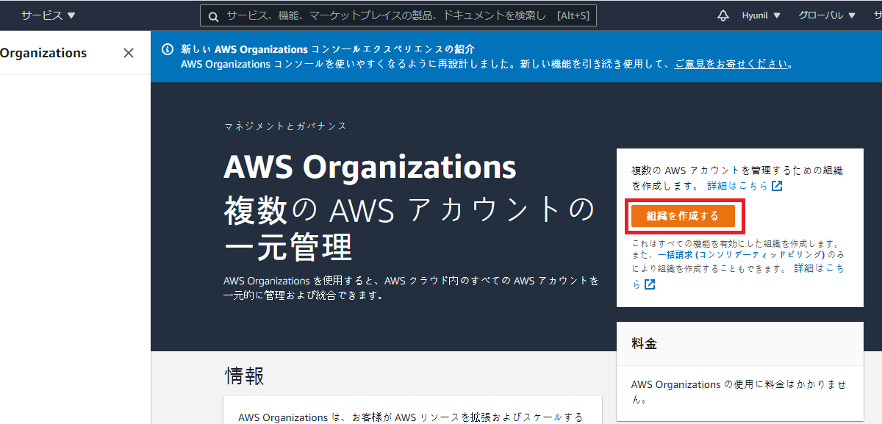Click external link icon above the create button
Image resolution: width=882 pixels, height=424 pixels.
pyautogui.click(x=777, y=186)
